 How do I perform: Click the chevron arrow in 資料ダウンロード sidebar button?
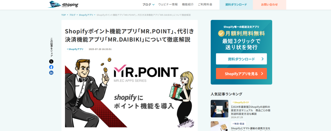point(262,59)
